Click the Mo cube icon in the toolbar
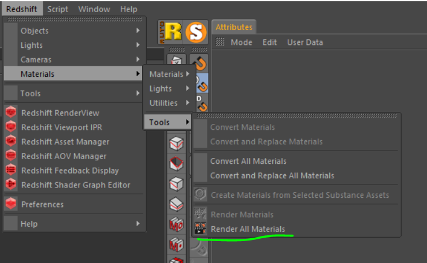The image size is (427, 263). [176, 225]
